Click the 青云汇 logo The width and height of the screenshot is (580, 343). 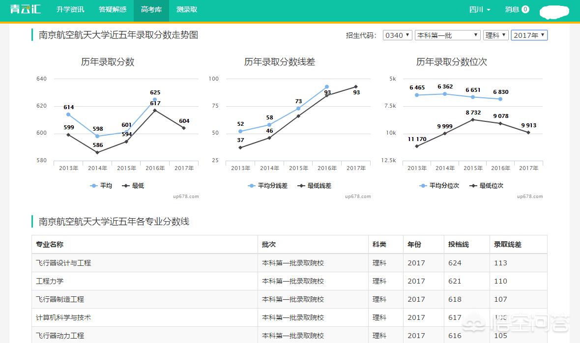pyautogui.click(x=25, y=9)
